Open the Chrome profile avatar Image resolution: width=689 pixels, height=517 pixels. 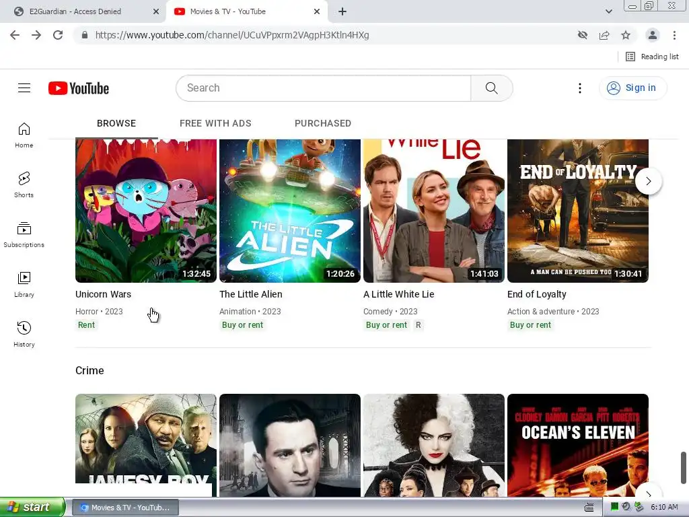tap(653, 35)
